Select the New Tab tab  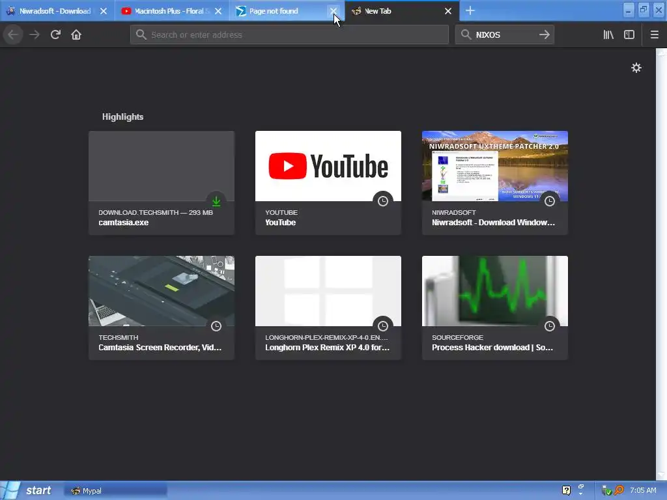(402, 11)
